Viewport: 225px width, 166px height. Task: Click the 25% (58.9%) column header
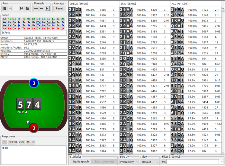[x=145, y=4]
